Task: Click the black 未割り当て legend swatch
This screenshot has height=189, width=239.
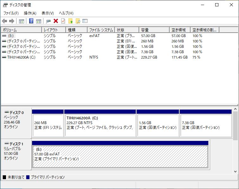Action: pyautogui.click(x=4, y=177)
